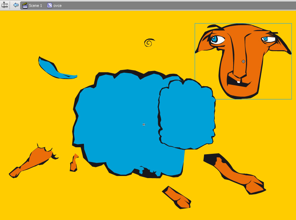
Task: Select the ovce symbol breadcrumb
Action: 54,6
